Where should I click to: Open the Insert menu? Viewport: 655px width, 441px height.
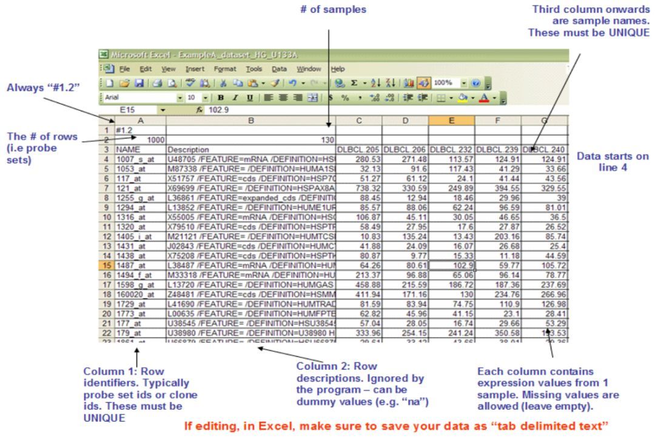195,69
